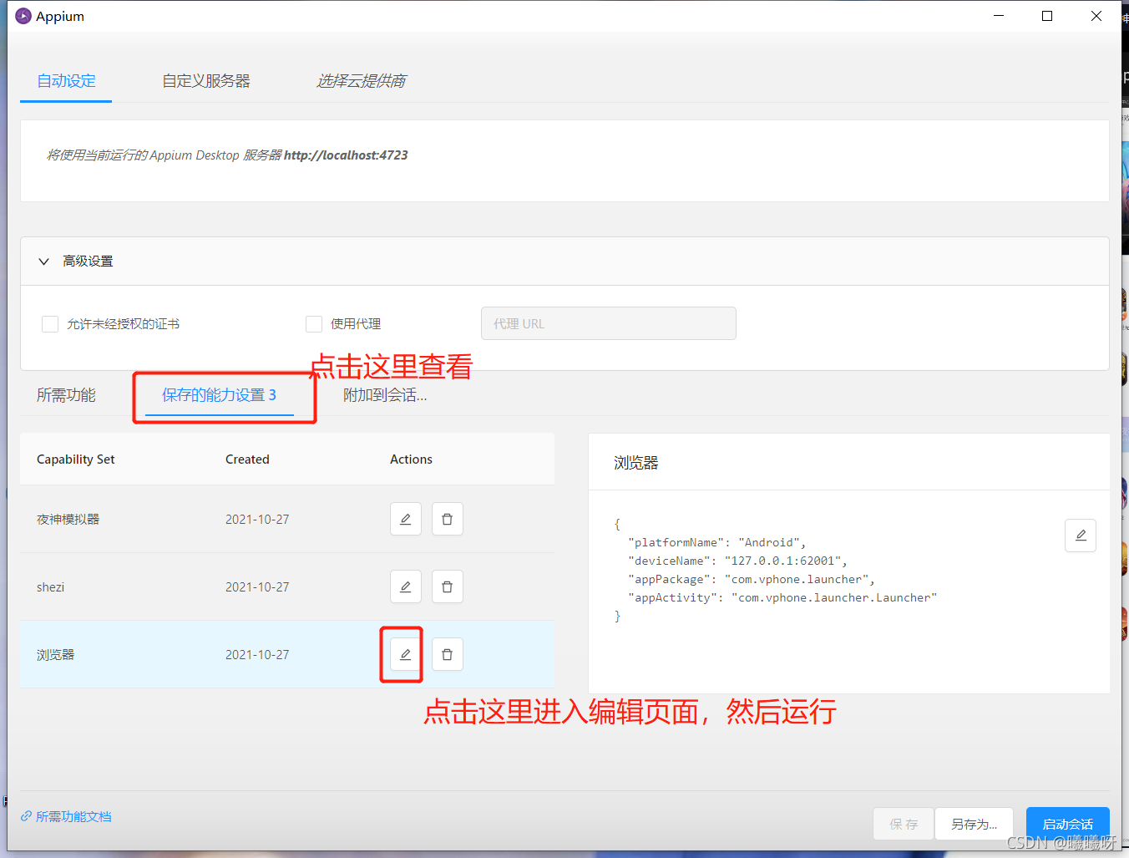Click the 另存为... button
This screenshot has height=858, width=1129.
pos(975,824)
